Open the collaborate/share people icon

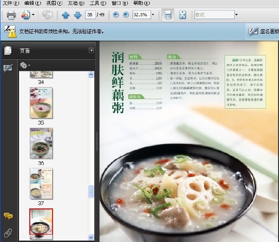tap(26, 15)
